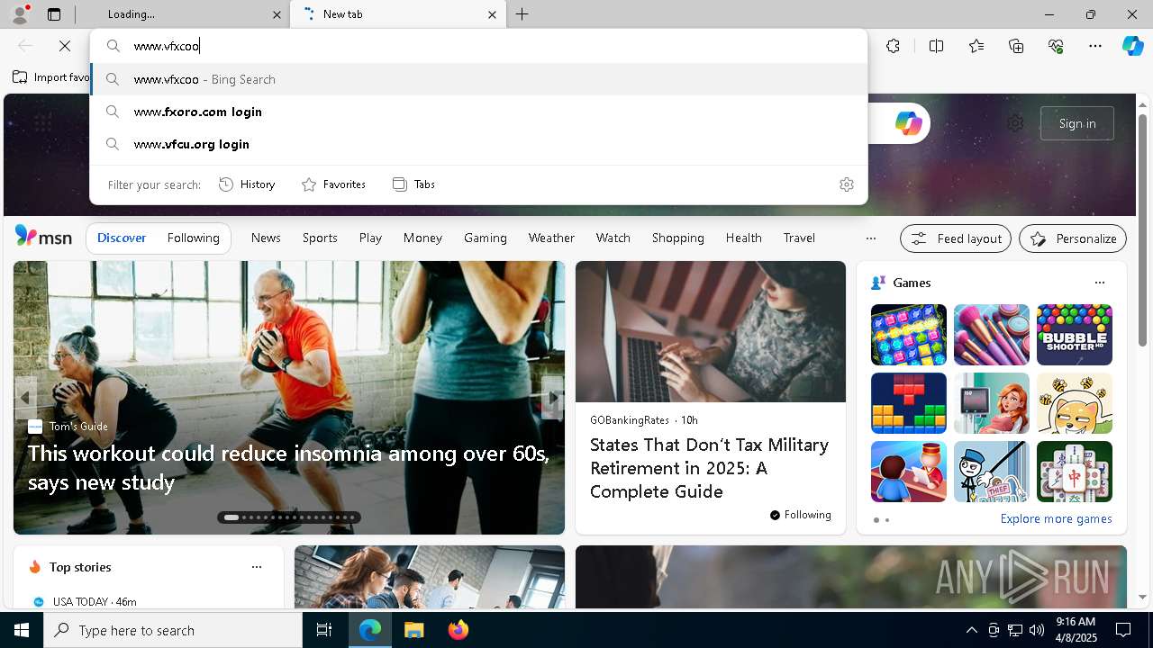The width and height of the screenshot is (1153, 648).
Task: Open the Edge profile icon
Action: 19,14
